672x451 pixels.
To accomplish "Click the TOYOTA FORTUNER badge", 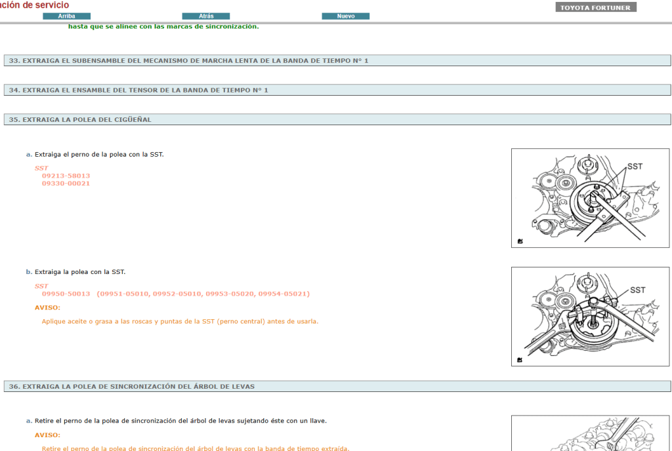I will click(x=595, y=7).
